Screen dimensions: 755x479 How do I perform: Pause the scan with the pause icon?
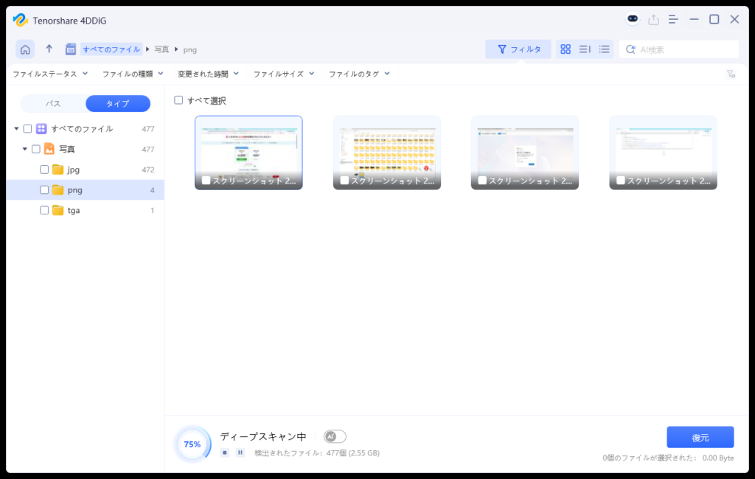(239, 452)
